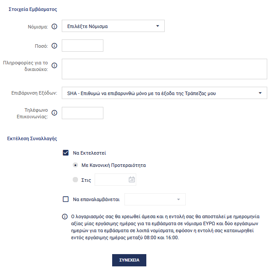Open the Επιλέξτε Νόμισμα currency dropdown

pyautogui.click(x=113, y=26)
